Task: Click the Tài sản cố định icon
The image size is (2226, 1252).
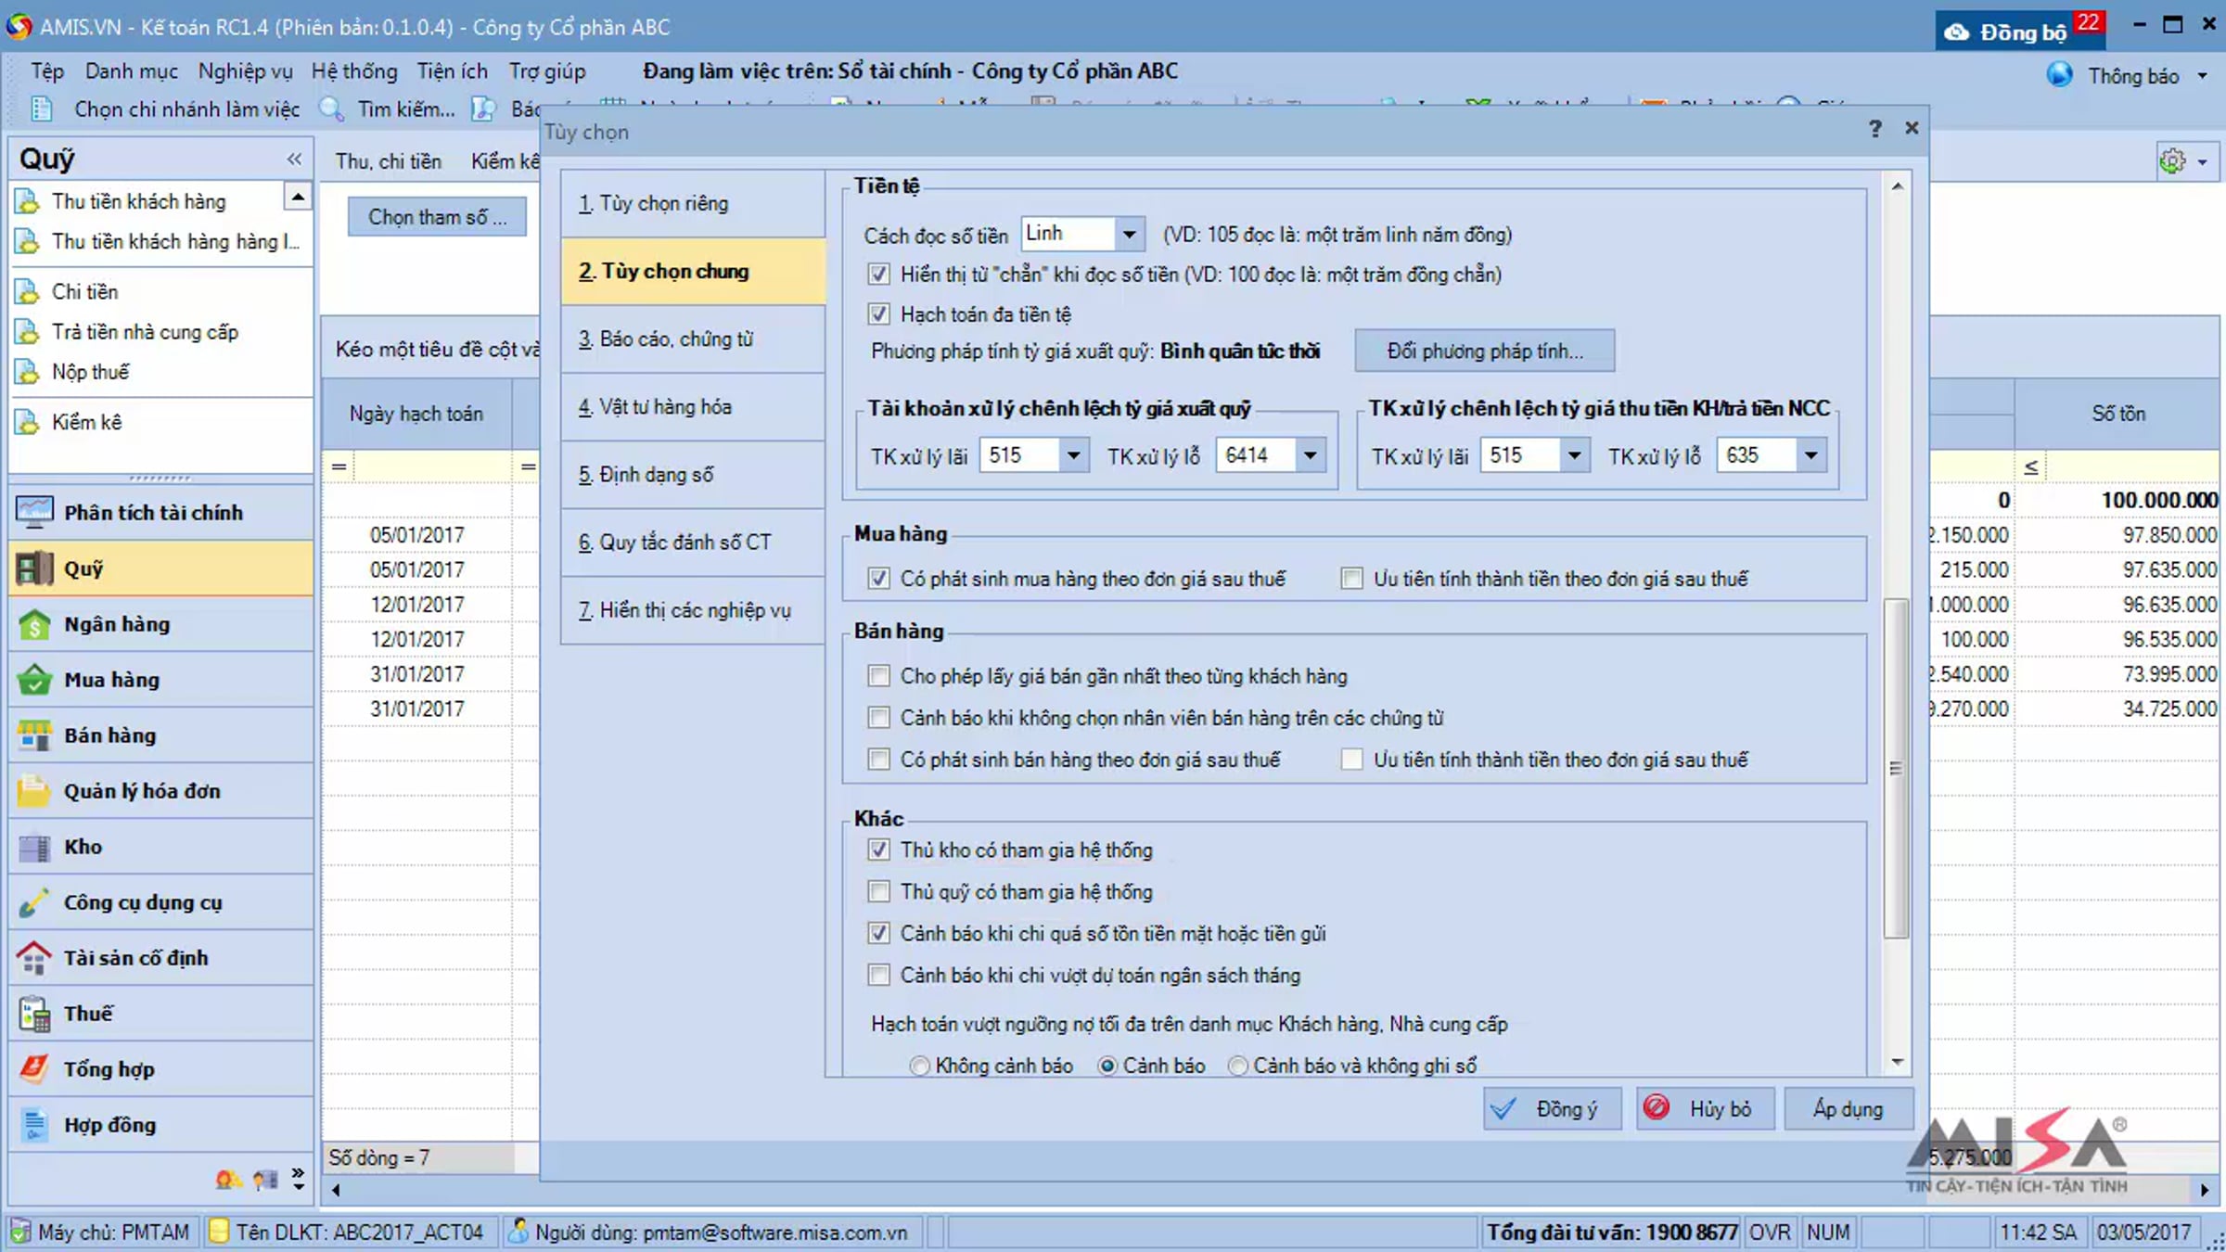Action: pyautogui.click(x=34, y=958)
